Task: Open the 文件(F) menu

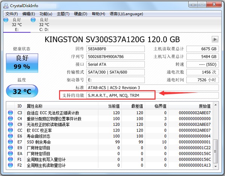Action: click(12, 14)
